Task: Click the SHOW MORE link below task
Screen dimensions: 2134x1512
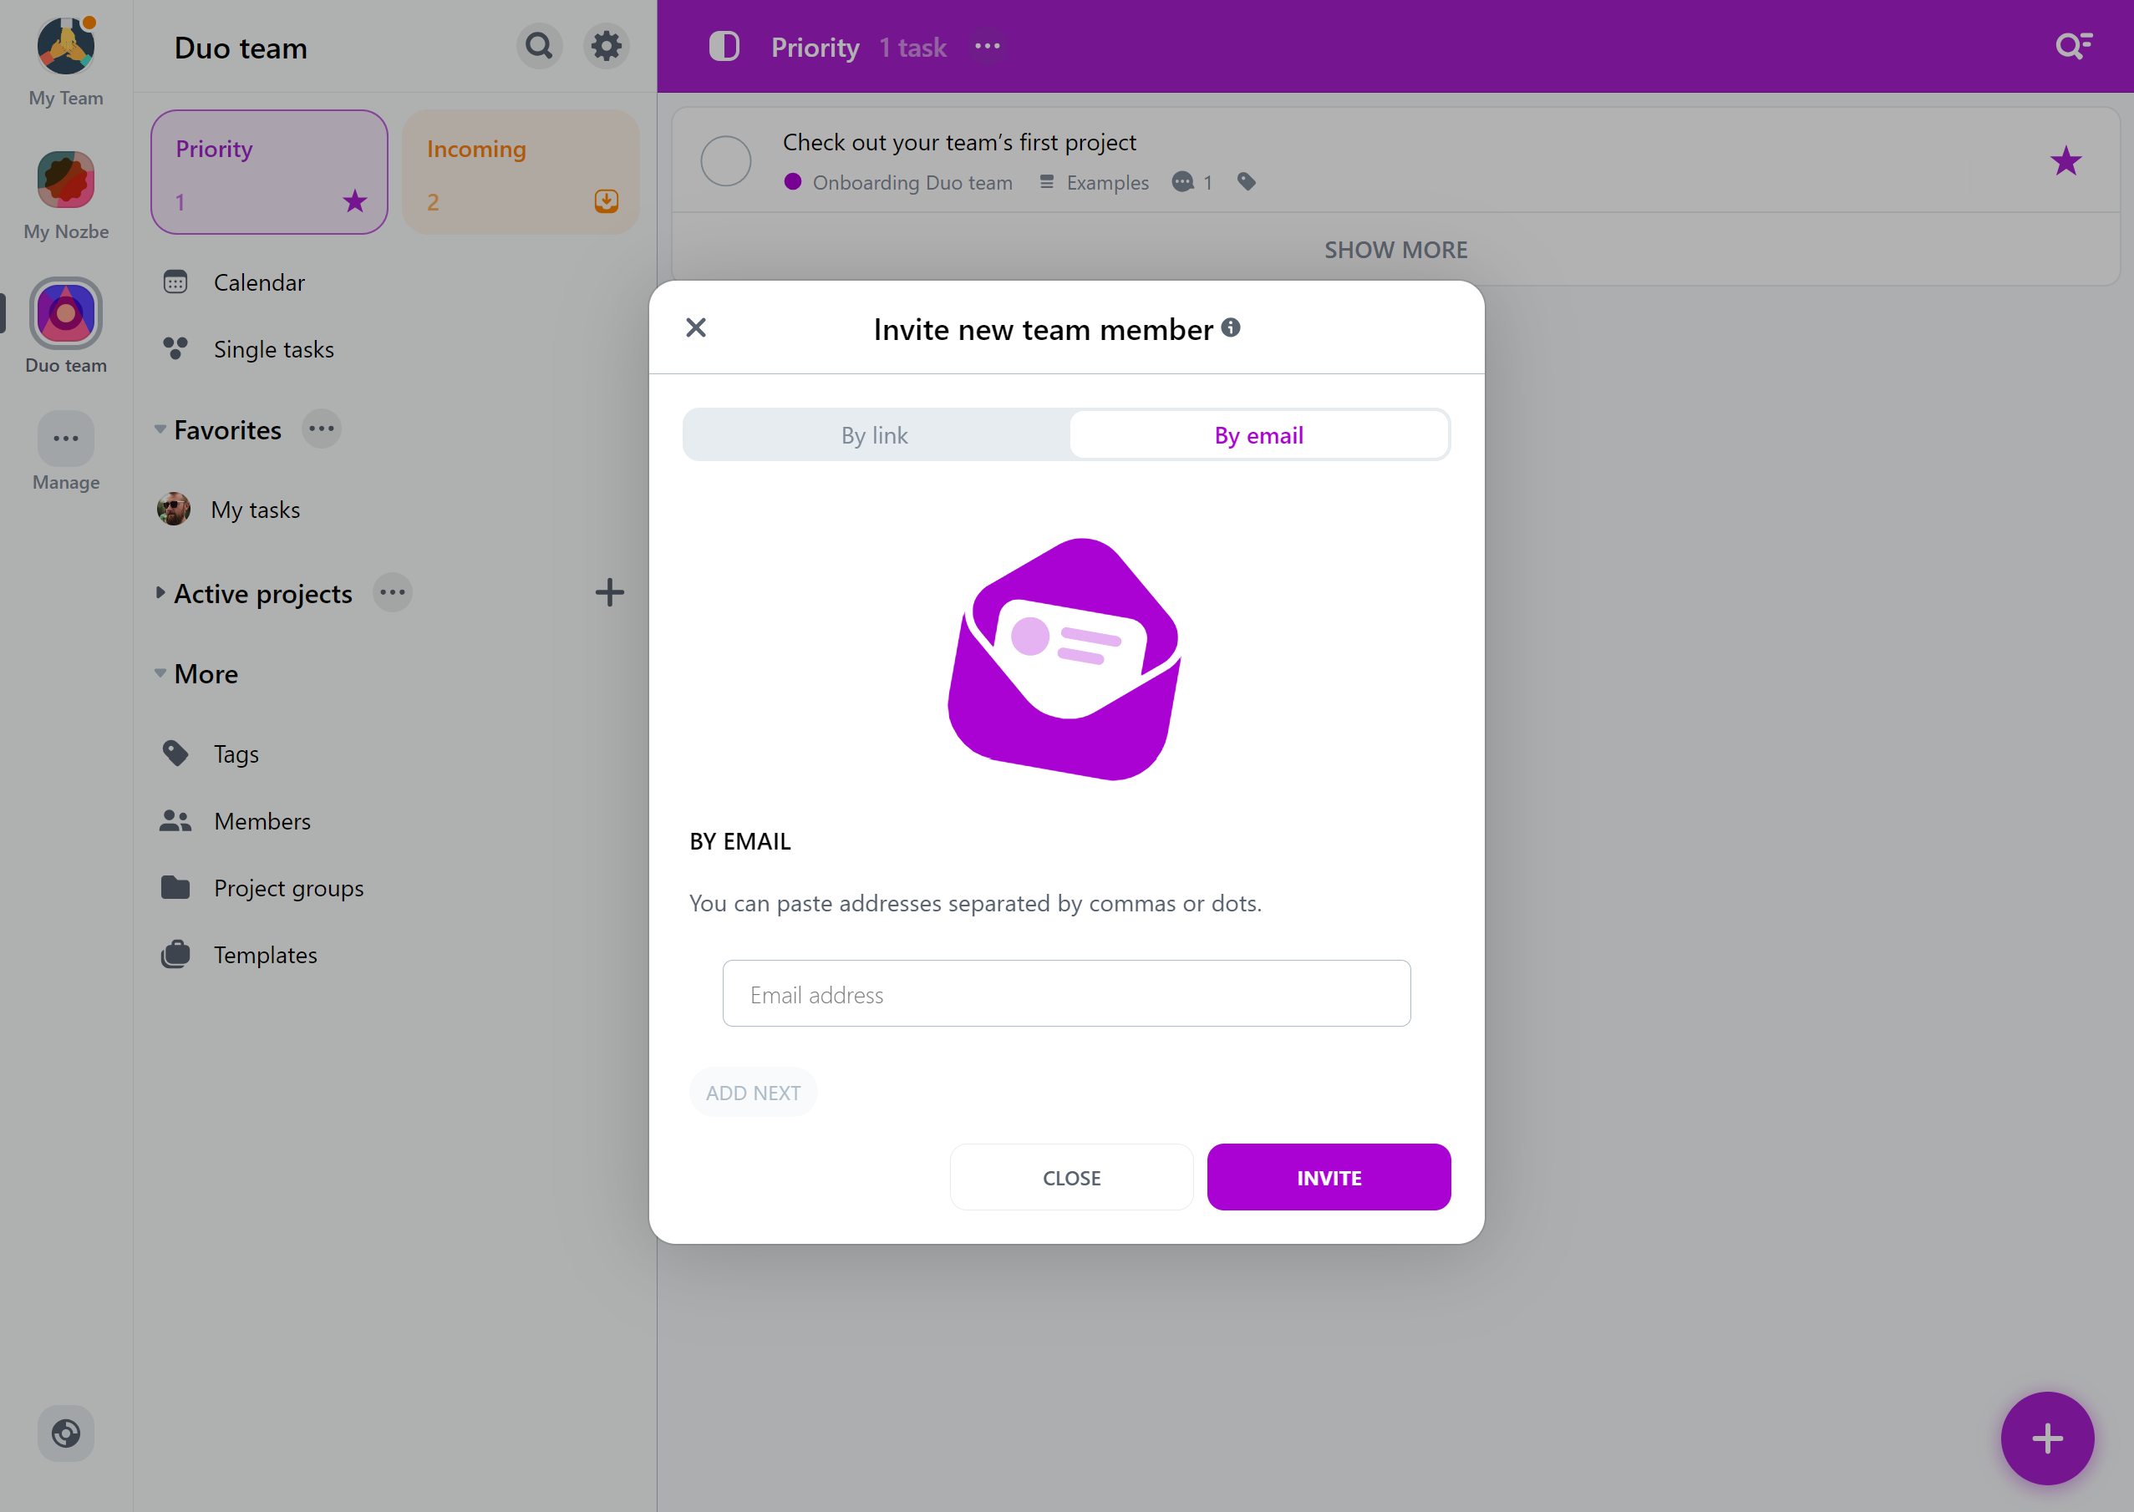Action: [x=1398, y=247]
